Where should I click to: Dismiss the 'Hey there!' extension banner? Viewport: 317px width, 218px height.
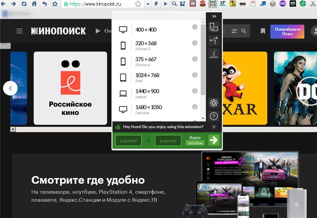tap(214, 127)
